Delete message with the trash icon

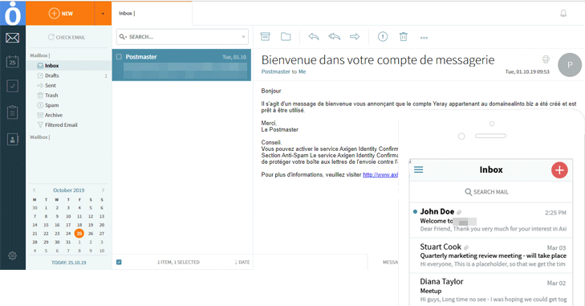coord(404,37)
